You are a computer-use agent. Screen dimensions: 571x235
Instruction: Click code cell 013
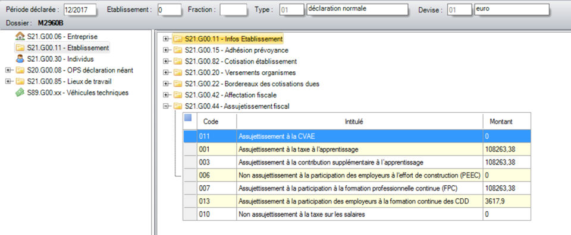click(x=217, y=201)
